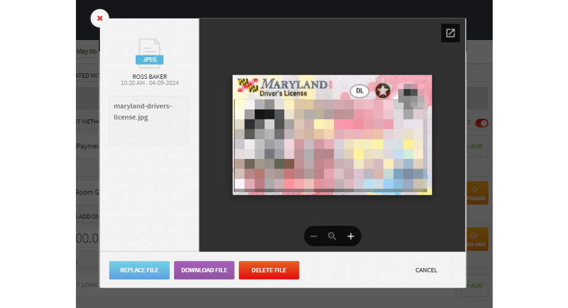Cancel the file dialog

[x=426, y=270]
